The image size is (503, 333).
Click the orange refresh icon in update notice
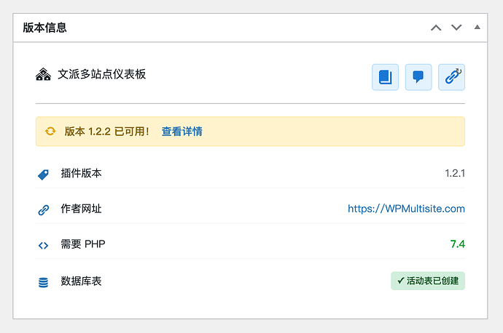50,132
